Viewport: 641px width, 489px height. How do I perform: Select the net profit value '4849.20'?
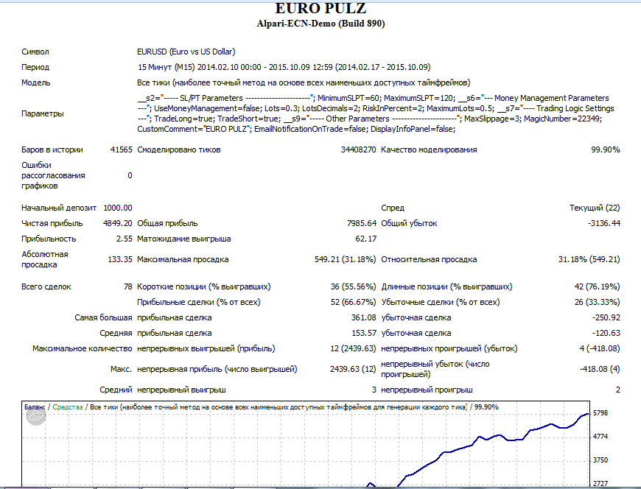(x=118, y=223)
